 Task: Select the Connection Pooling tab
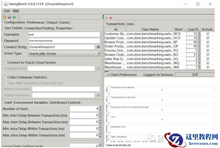pos(39,28)
